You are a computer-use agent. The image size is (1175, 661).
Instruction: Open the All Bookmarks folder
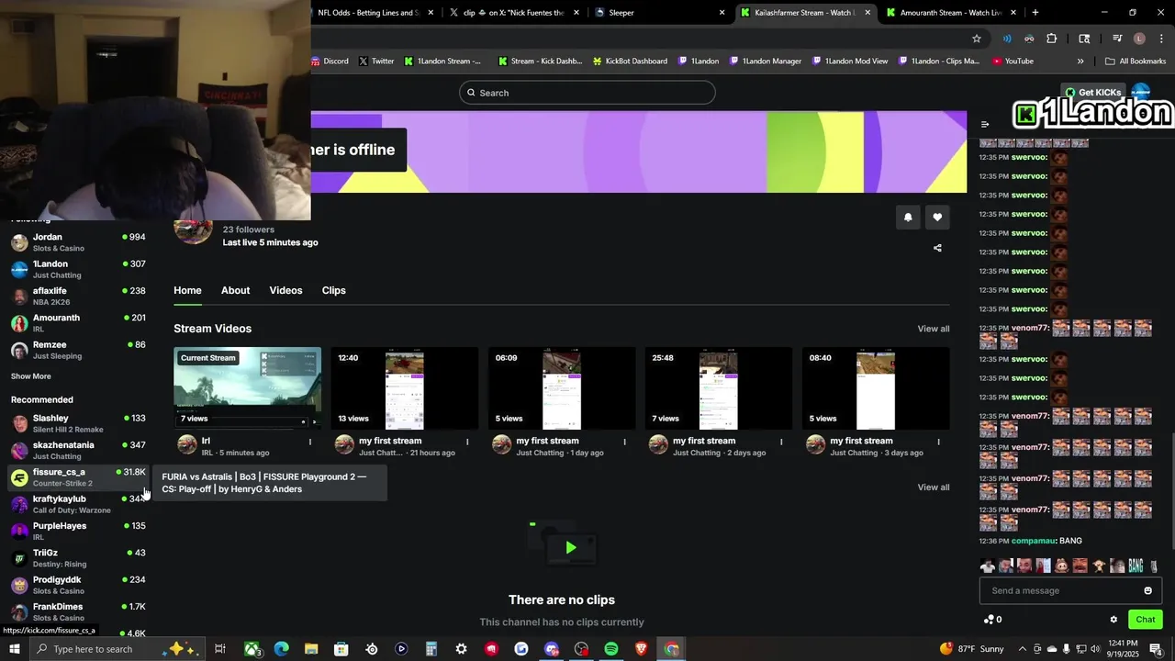pyautogui.click(x=1136, y=62)
